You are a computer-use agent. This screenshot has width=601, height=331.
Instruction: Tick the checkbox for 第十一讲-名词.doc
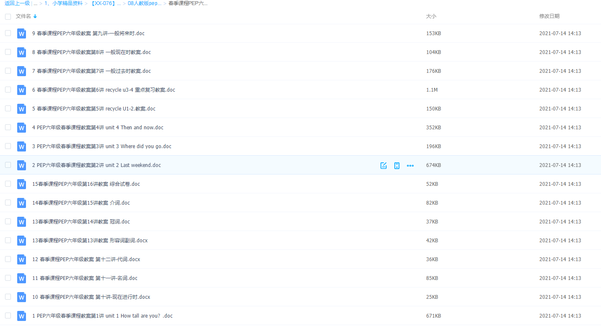(x=8, y=278)
